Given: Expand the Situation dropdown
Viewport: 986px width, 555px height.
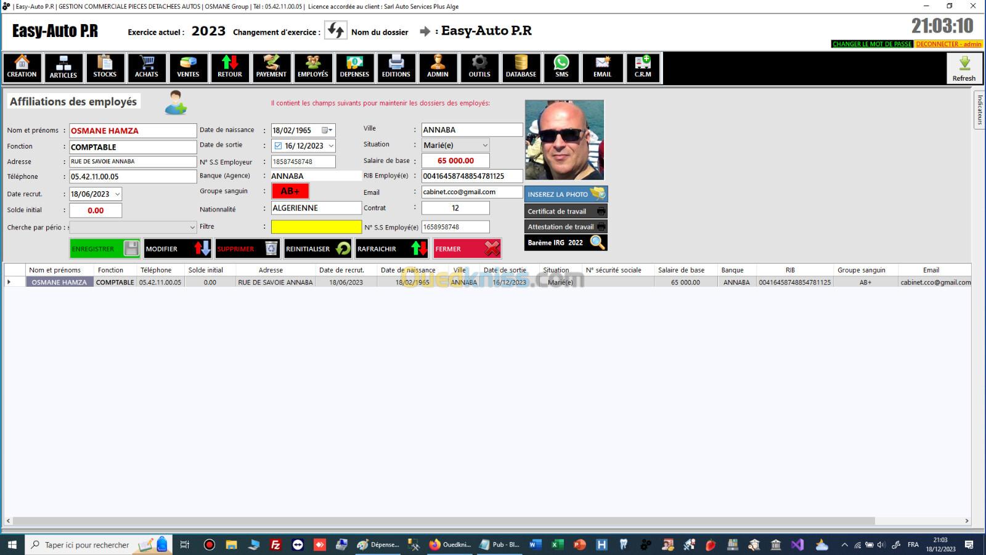Looking at the screenshot, I should click(x=484, y=146).
